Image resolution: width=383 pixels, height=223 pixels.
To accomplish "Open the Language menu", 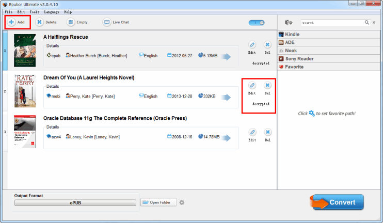I will pyautogui.click(x=52, y=12).
